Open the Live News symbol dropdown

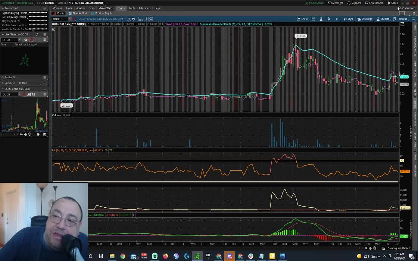tap(19, 40)
